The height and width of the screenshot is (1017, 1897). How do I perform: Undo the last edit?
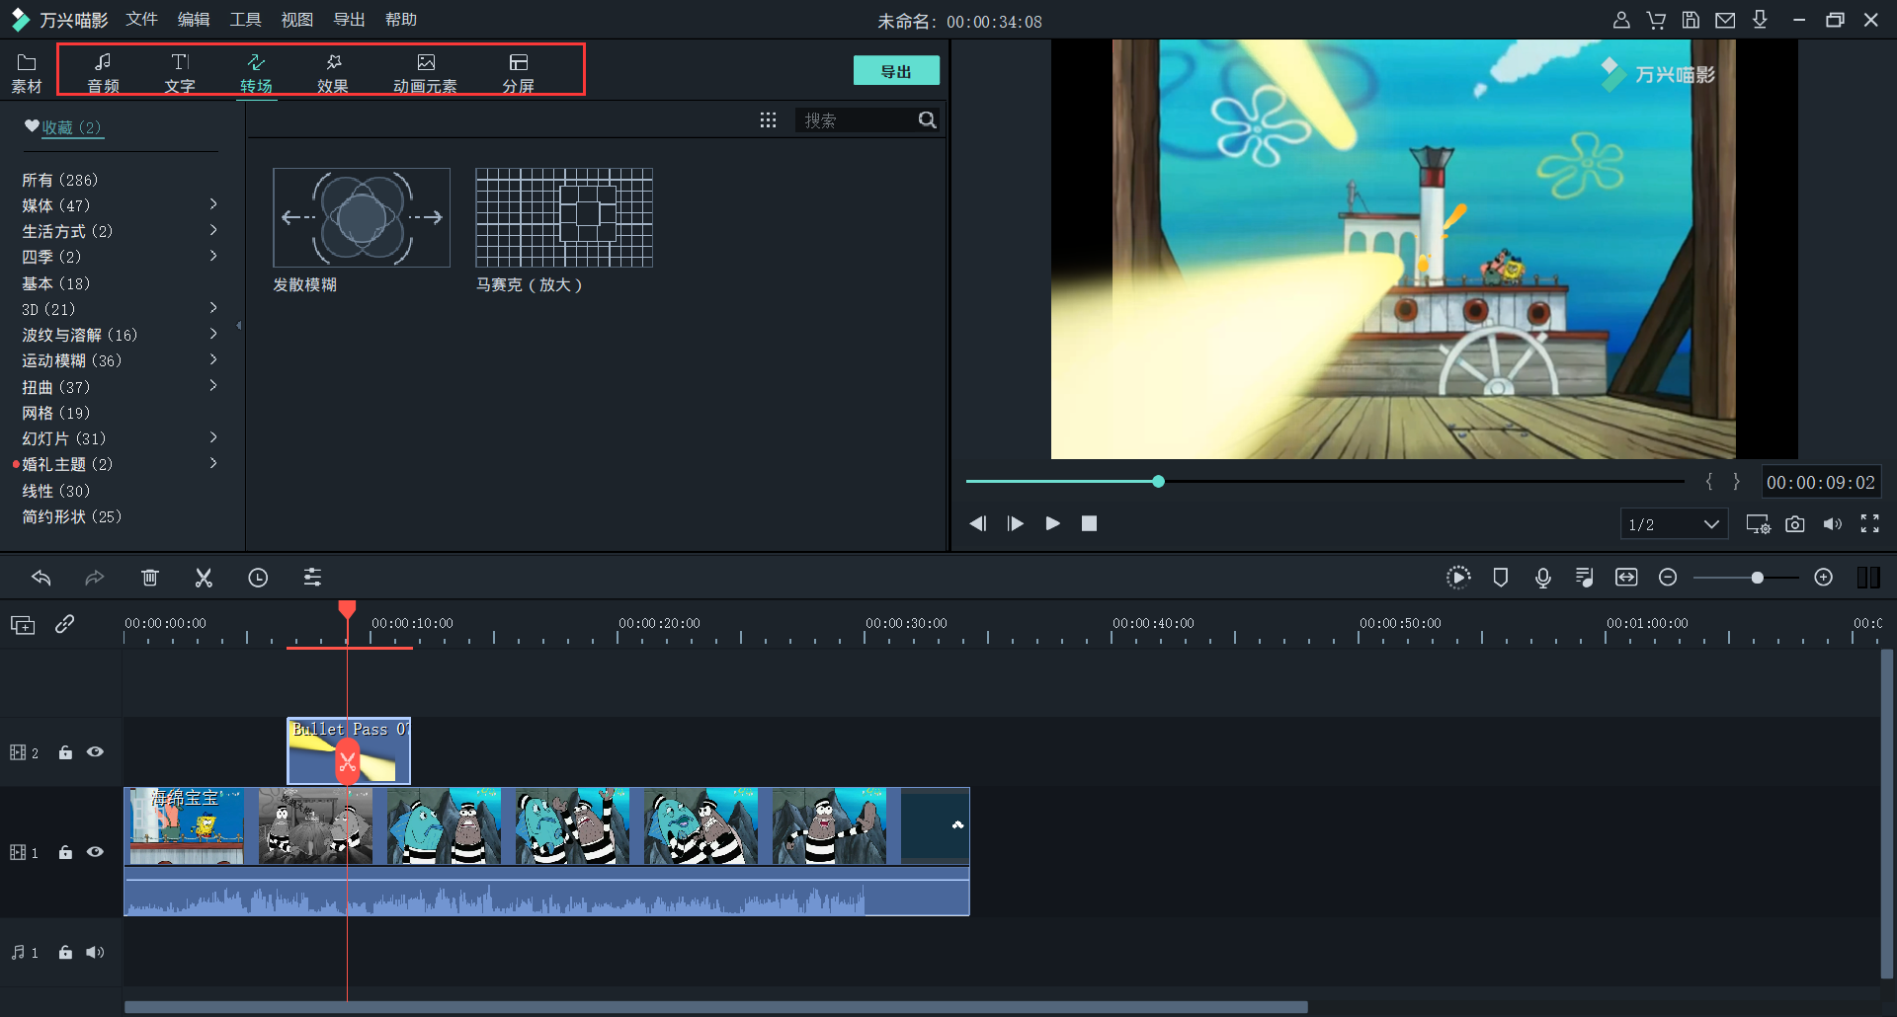(x=41, y=578)
